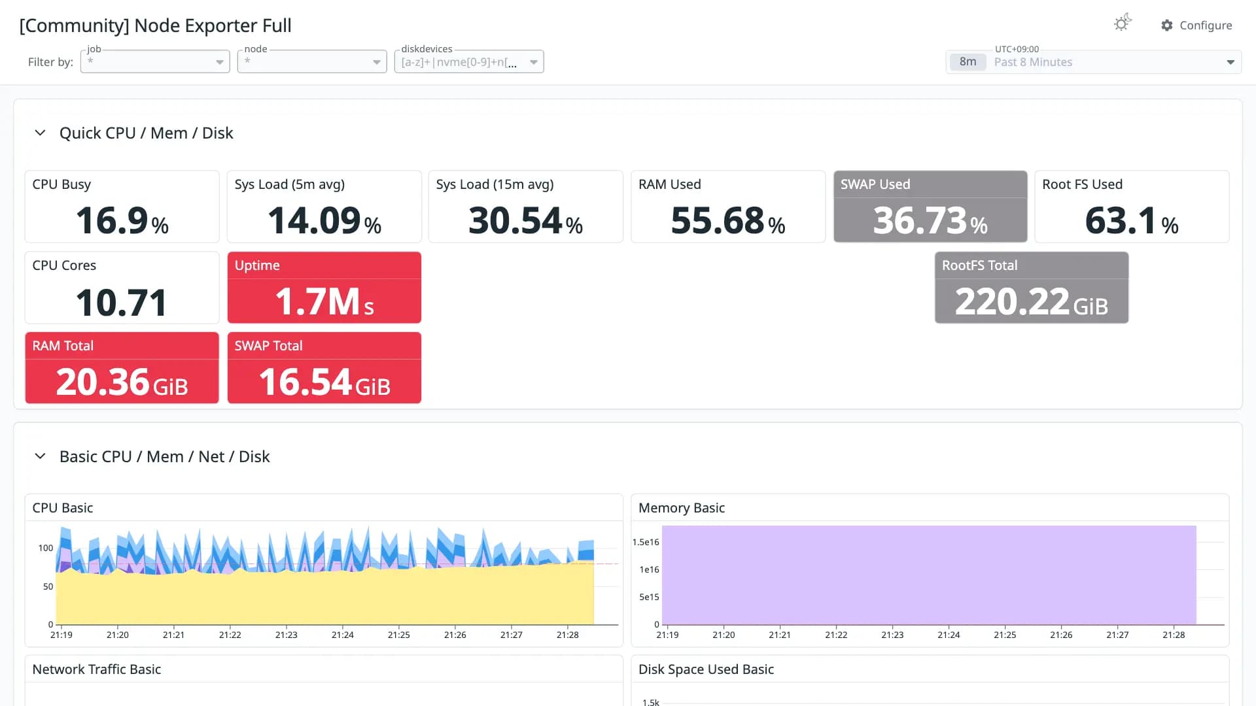Collapse the Quick CPU / Mem / Disk section
This screenshot has height=706, width=1256.
[40, 133]
